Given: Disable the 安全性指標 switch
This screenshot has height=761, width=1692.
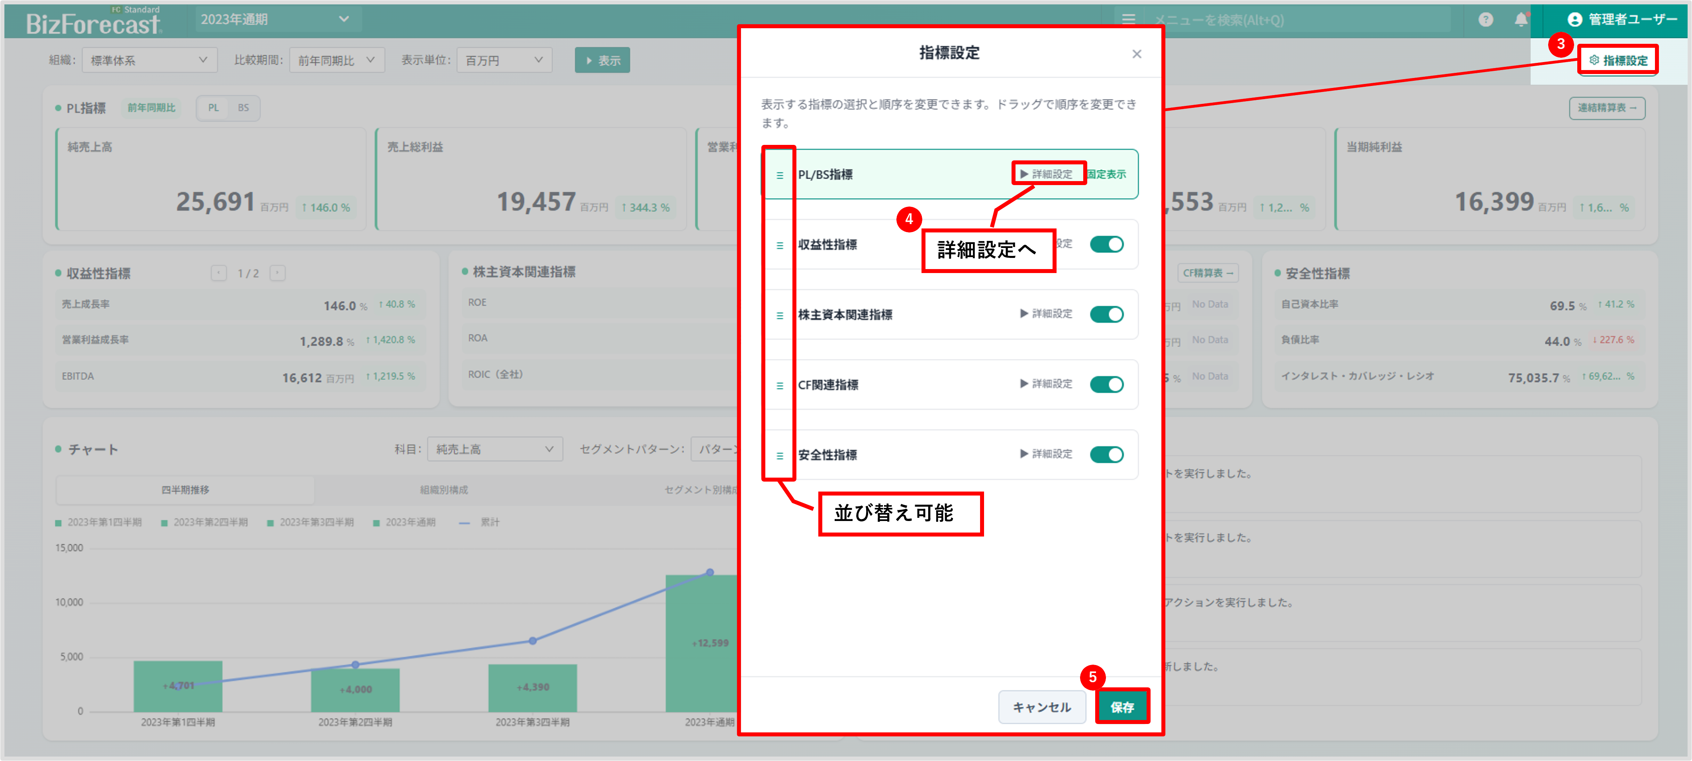Looking at the screenshot, I should point(1107,454).
